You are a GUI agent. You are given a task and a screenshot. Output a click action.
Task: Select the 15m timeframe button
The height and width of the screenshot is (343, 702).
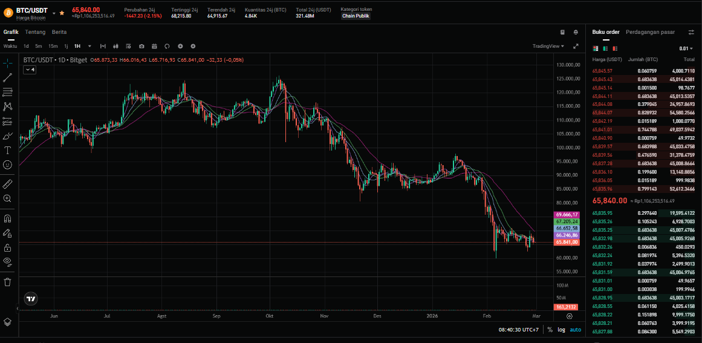[x=53, y=46]
